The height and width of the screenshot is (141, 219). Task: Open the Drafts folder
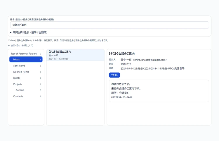(26, 78)
